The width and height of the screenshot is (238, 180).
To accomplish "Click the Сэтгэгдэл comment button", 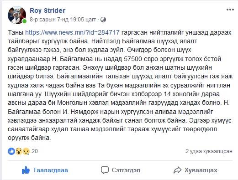I will [x=120, y=170].
